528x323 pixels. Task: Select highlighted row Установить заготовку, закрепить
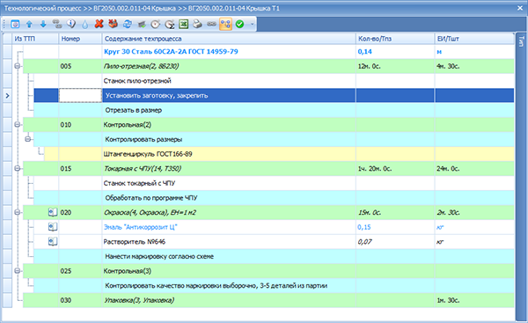coord(274,95)
